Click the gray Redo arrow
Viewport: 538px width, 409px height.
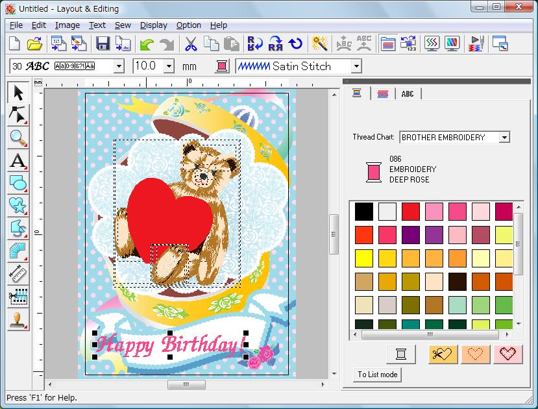click(167, 44)
